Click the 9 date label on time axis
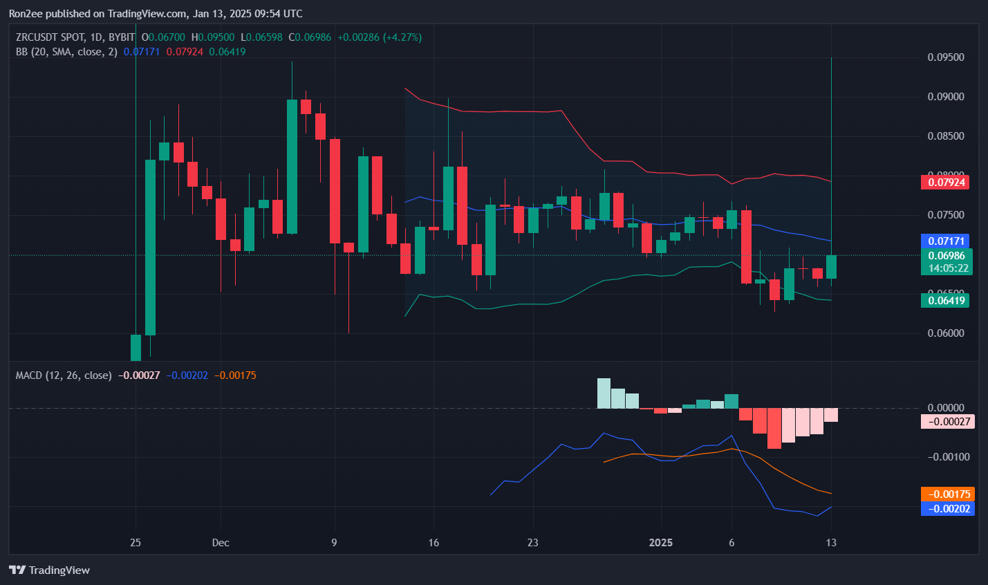 coord(334,543)
